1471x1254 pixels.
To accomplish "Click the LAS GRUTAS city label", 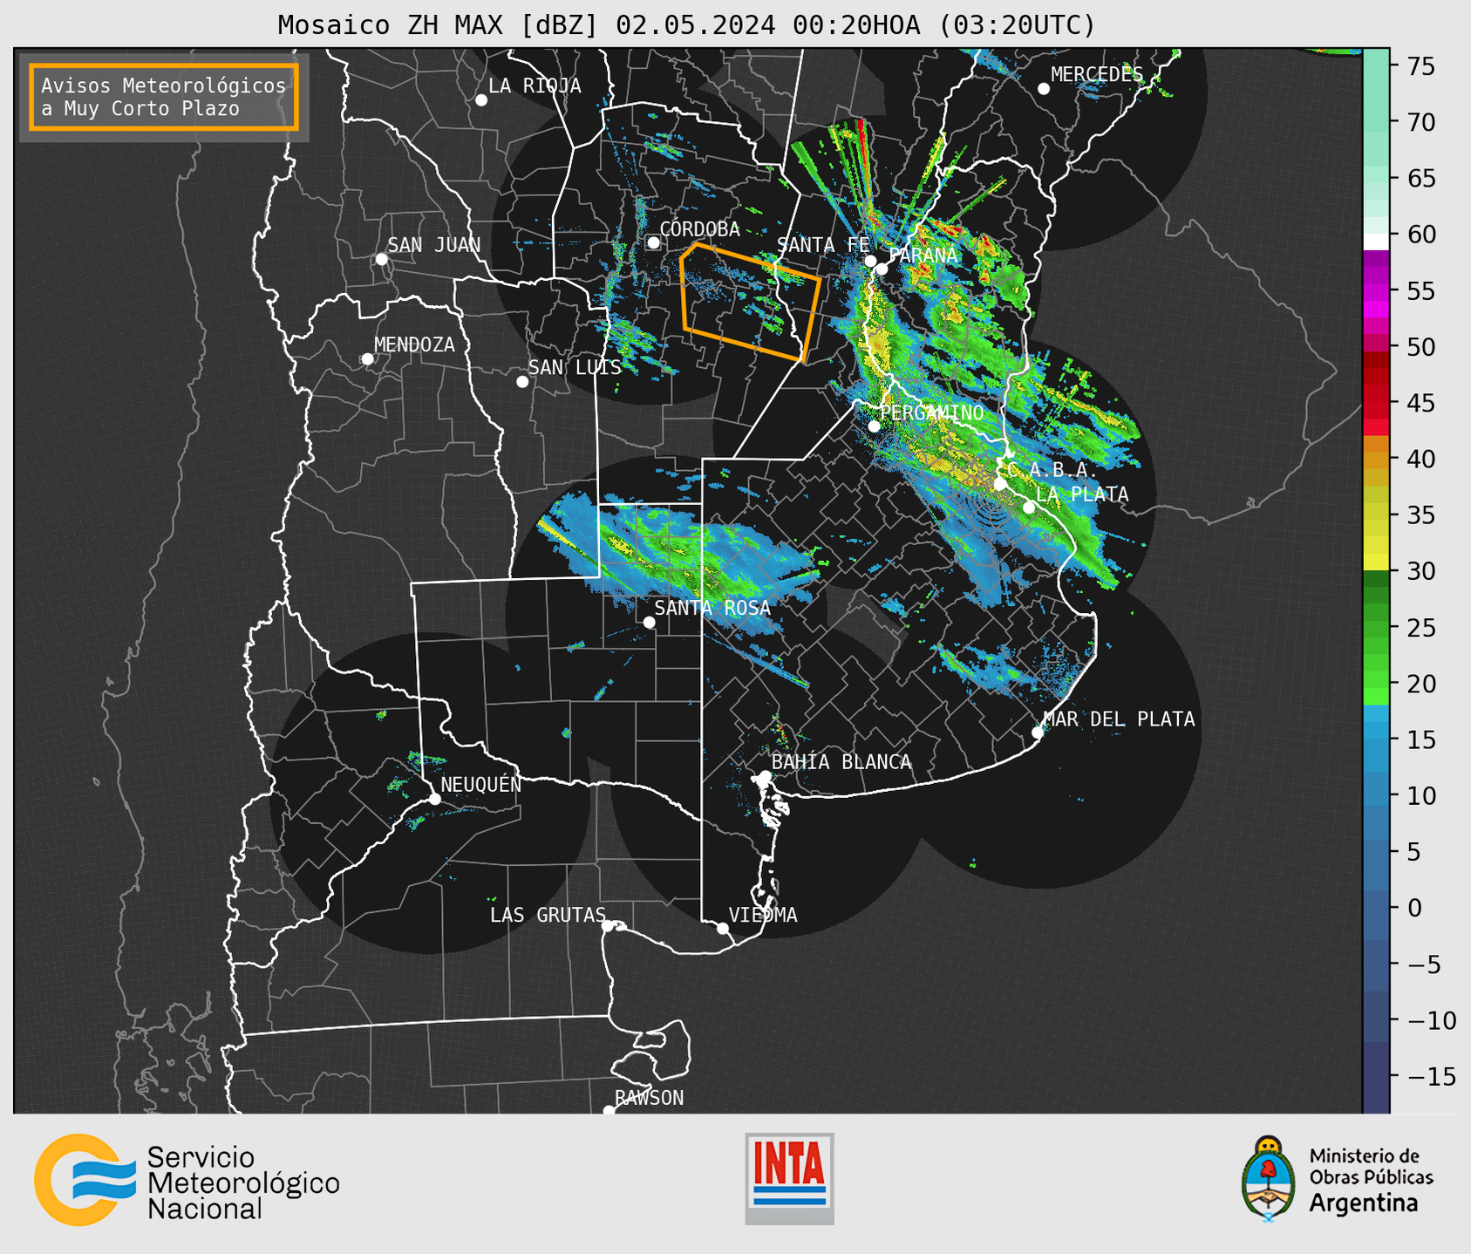I will click(548, 915).
